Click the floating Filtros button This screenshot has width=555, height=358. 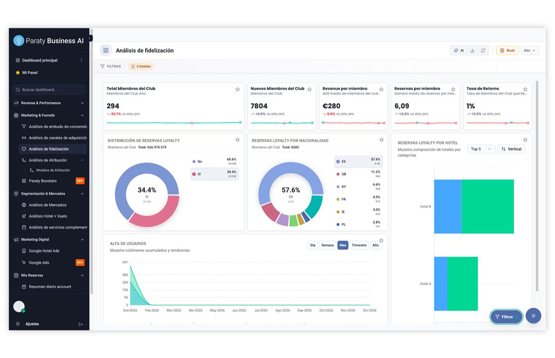coord(506,317)
